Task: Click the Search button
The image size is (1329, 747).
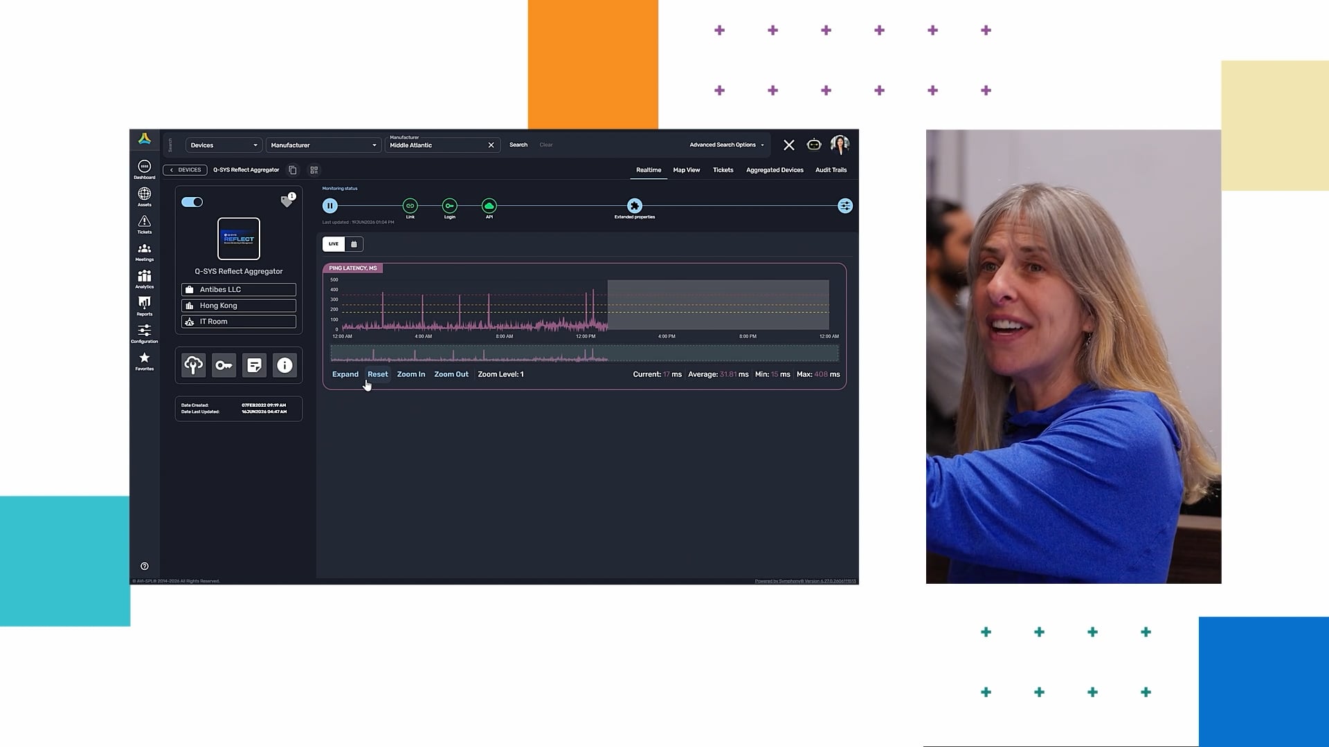Action: 518,145
